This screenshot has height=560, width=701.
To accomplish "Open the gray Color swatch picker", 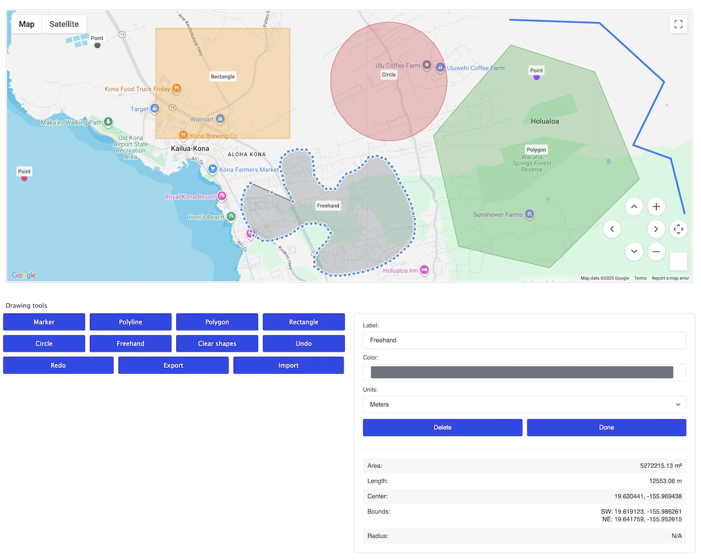I will click(x=522, y=373).
